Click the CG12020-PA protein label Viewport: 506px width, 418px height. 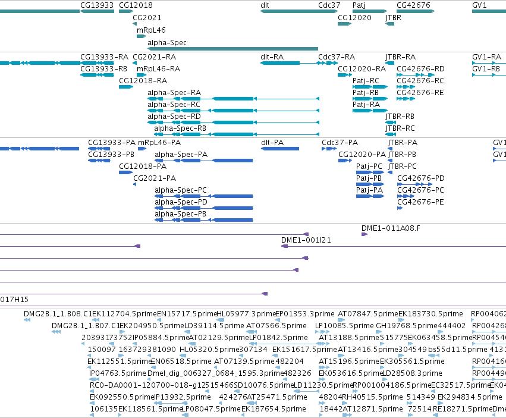pos(362,155)
